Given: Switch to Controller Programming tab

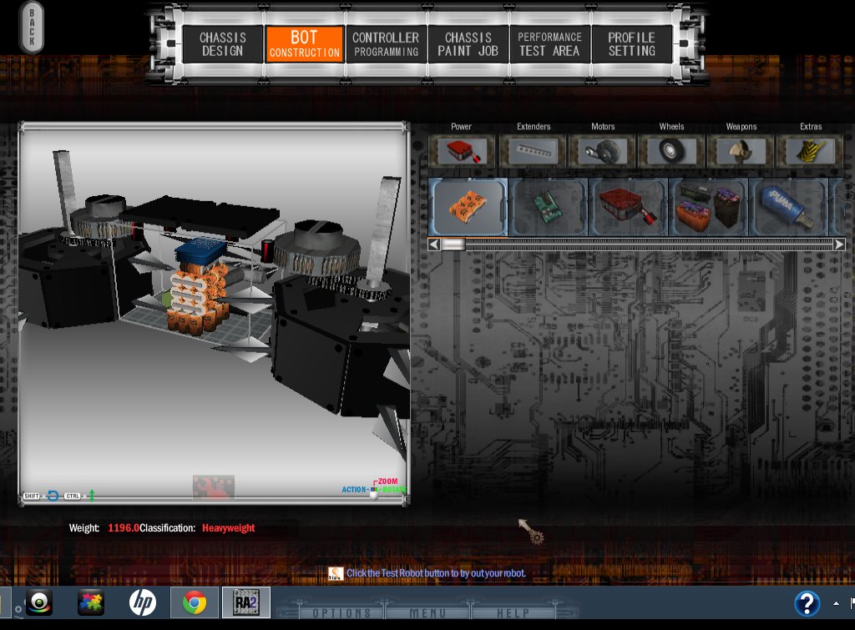Looking at the screenshot, I should (x=386, y=44).
